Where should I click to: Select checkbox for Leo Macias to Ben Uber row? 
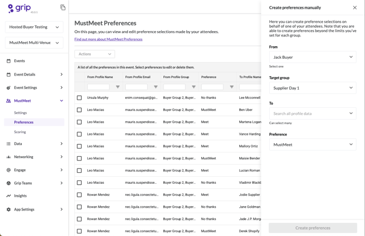pyautogui.click(x=80, y=110)
